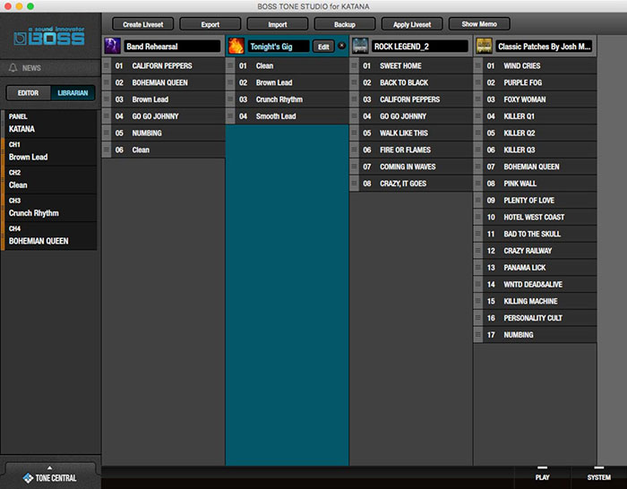627x489 pixels.
Task: Click the ROCK LEGEND_2 liveset thumbnail icon
Action: tap(360, 46)
